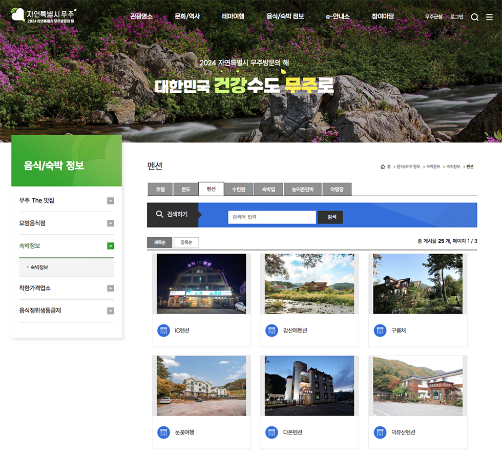Sort listings by 제목순
This screenshot has height=454, width=502.
[x=159, y=242]
